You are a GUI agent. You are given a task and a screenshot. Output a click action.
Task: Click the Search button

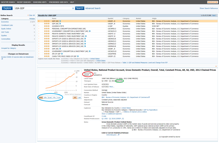(x=80, y=8)
